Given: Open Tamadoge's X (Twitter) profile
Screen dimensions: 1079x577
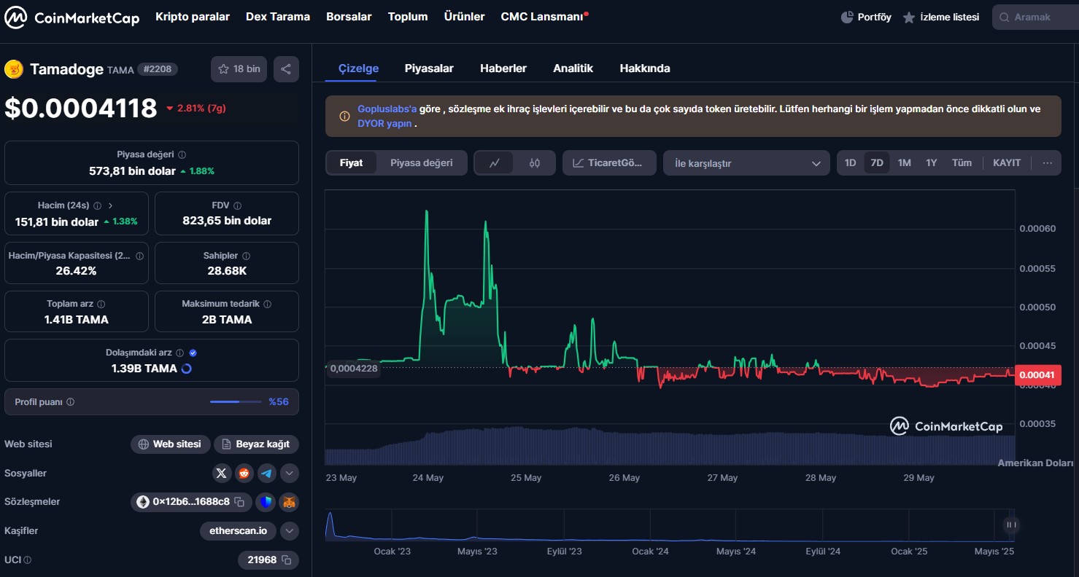Looking at the screenshot, I should pos(222,473).
